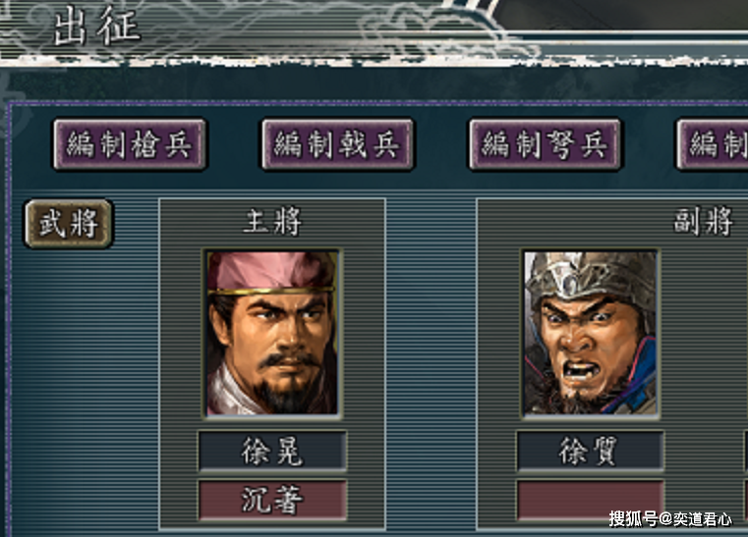
Task: Click the 編制槍兵 spear troop button
Action: pos(130,145)
